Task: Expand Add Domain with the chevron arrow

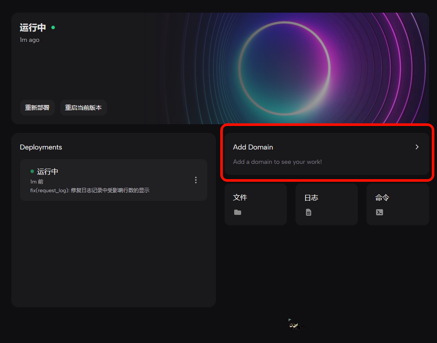Action: [x=417, y=147]
